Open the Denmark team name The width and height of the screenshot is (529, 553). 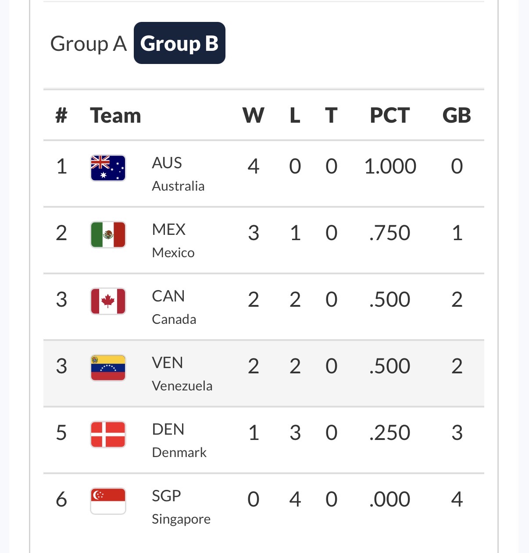179,440
